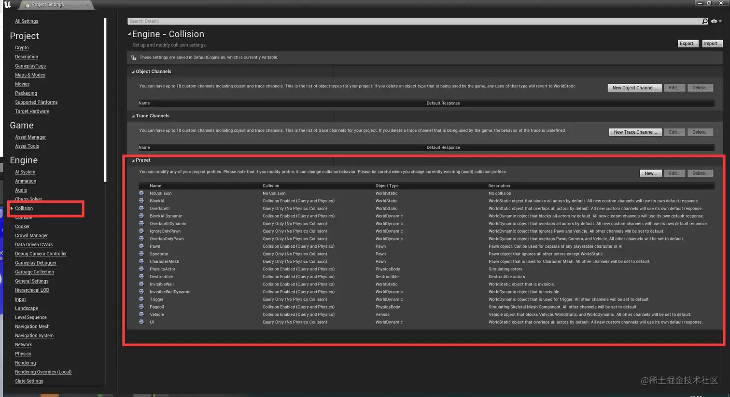Click the New Trace Channel button
This screenshot has width=730, height=397.
[x=635, y=132]
